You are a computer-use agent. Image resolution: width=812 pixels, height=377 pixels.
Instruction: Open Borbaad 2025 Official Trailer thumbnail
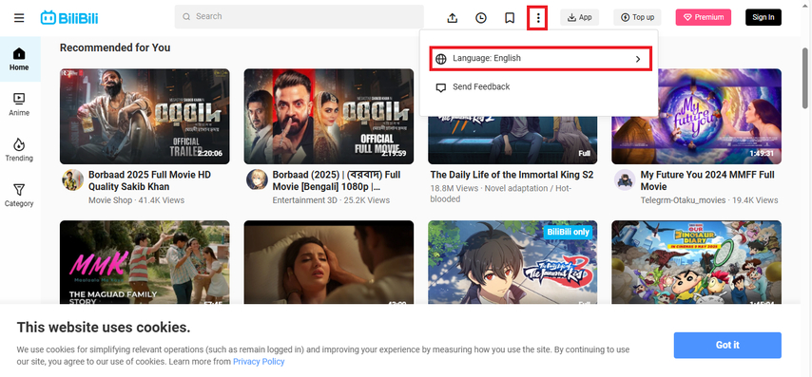click(145, 117)
